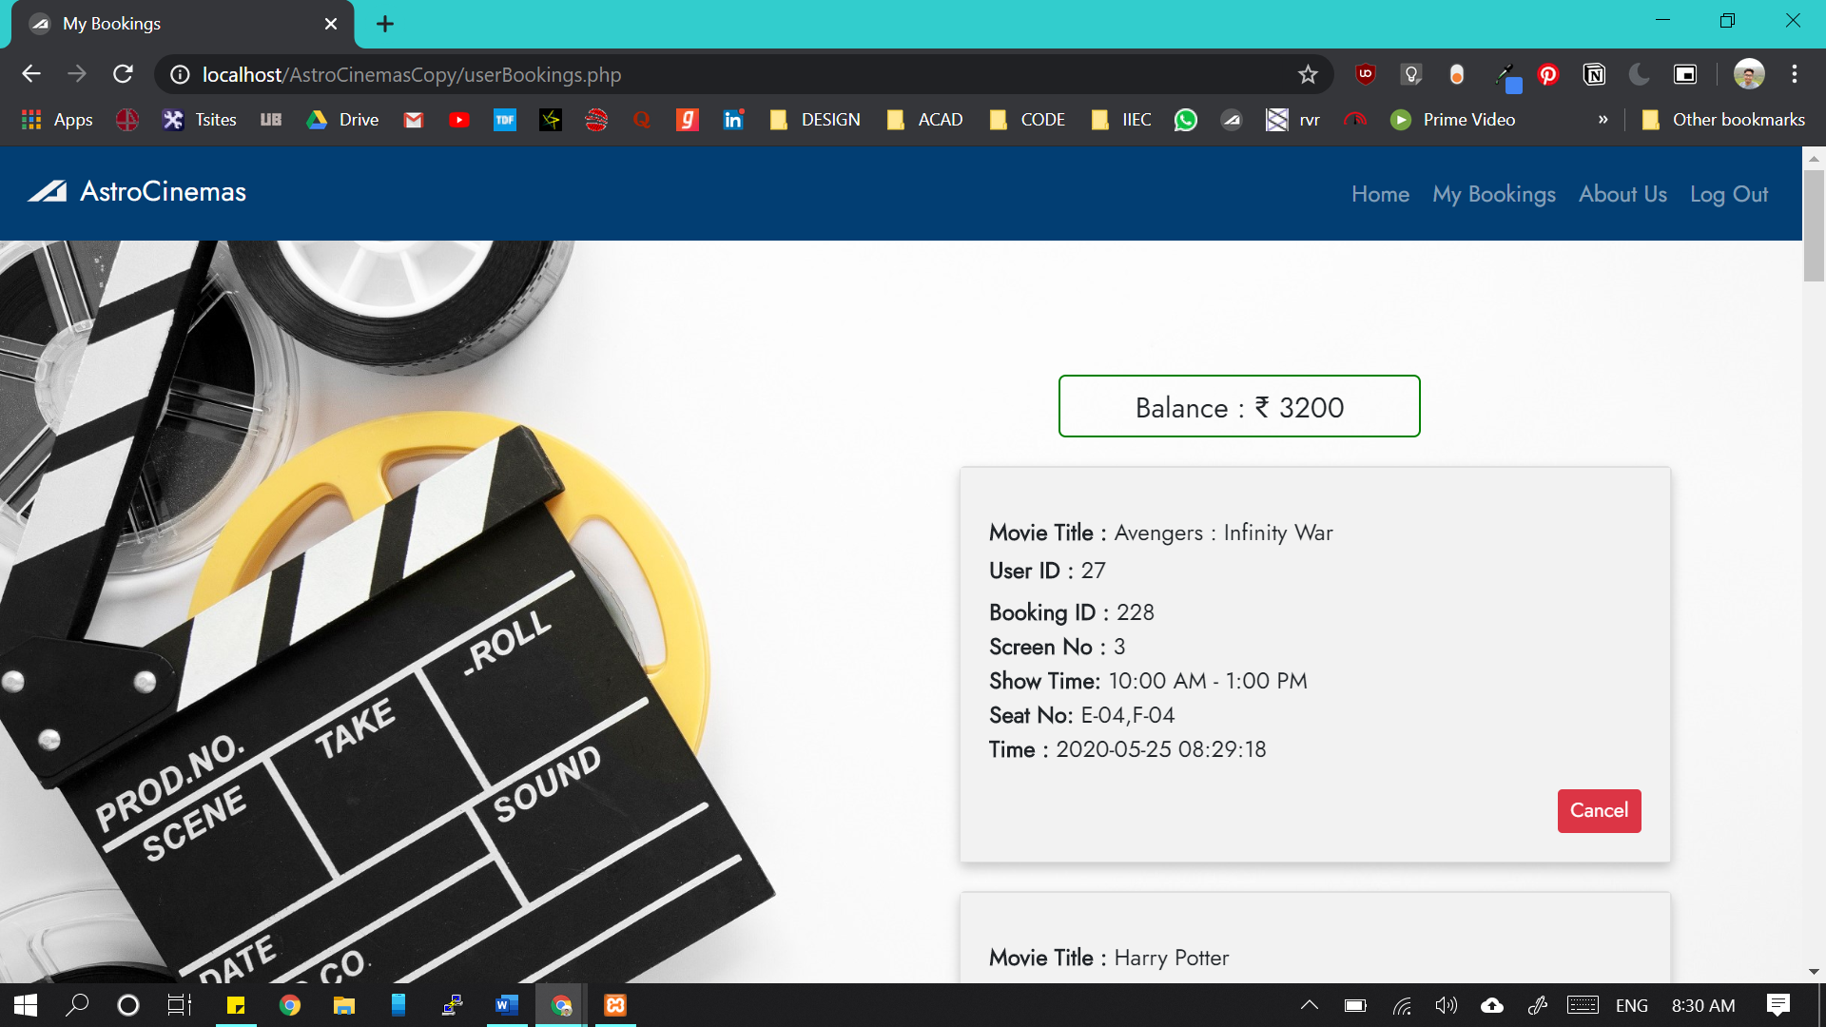Click the dark mode moon extension icon
The width and height of the screenshot is (1826, 1027).
1640,74
